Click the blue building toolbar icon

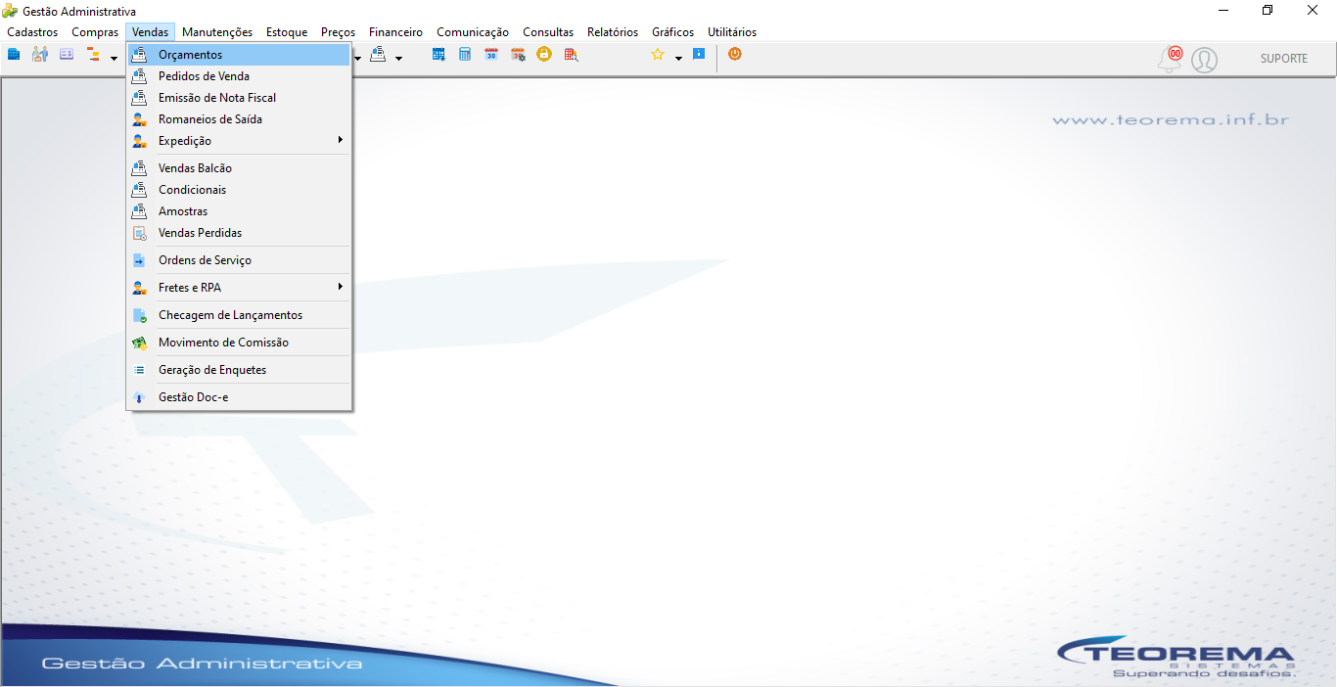[14, 55]
